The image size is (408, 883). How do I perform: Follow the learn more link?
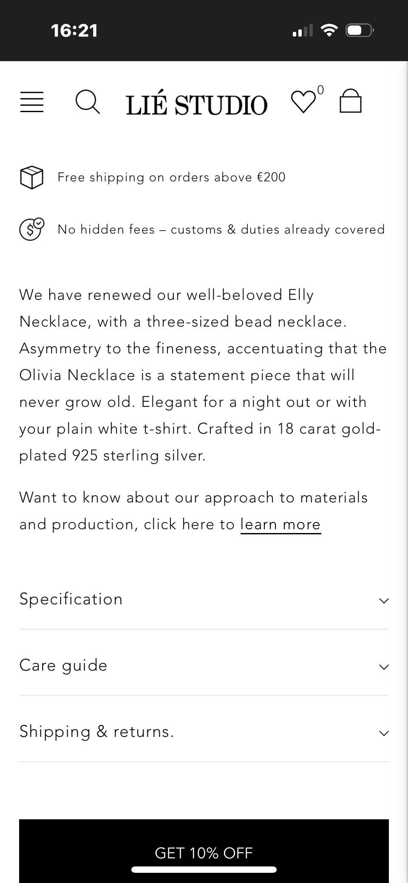[280, 525]
